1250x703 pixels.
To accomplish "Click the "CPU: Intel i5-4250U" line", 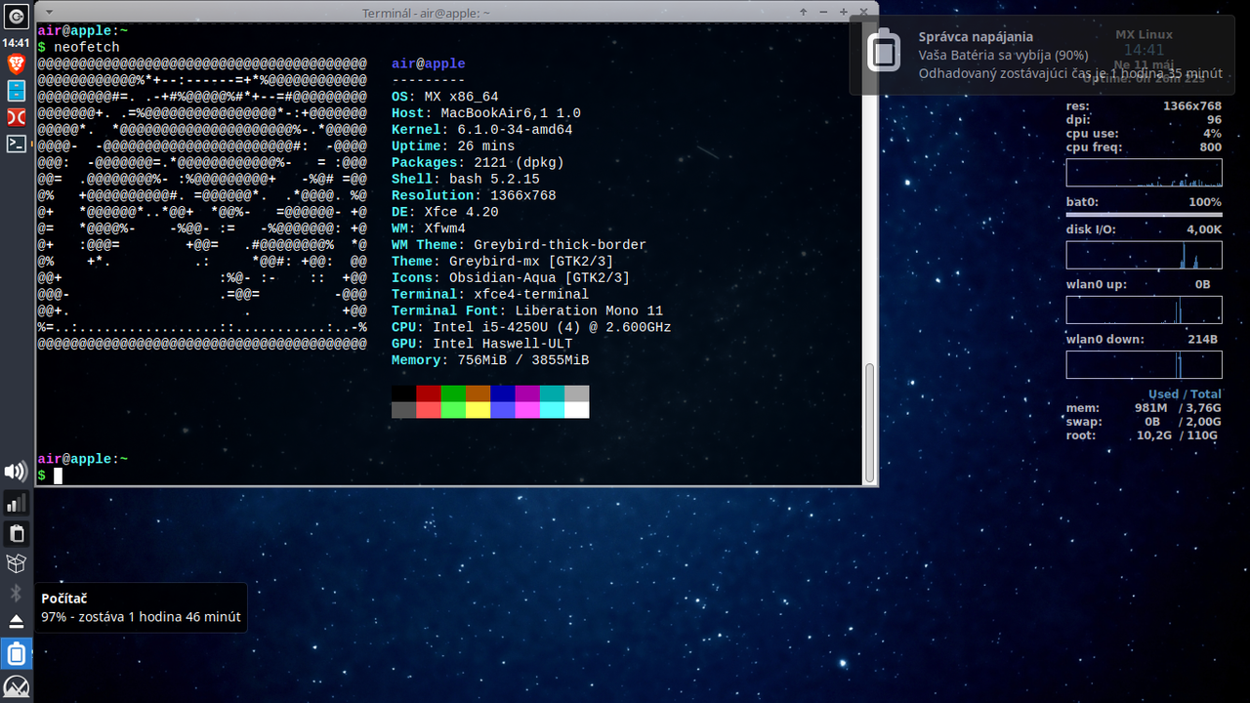I will (x=531, y=327).
